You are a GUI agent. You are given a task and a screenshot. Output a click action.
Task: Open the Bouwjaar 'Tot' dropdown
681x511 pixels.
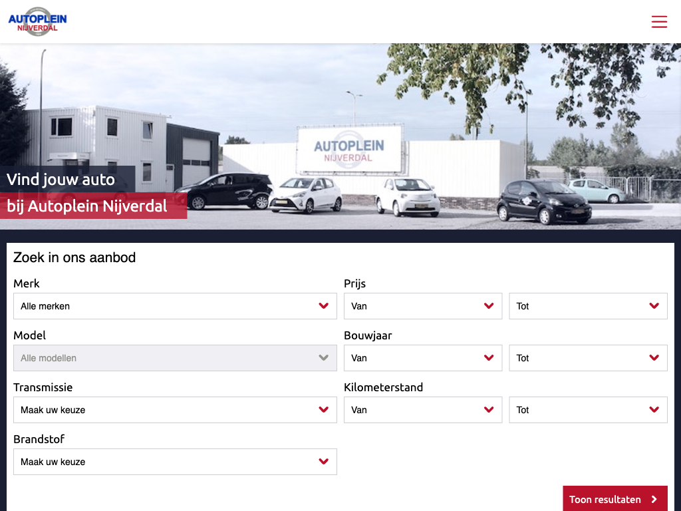click(x=587, y=358)
